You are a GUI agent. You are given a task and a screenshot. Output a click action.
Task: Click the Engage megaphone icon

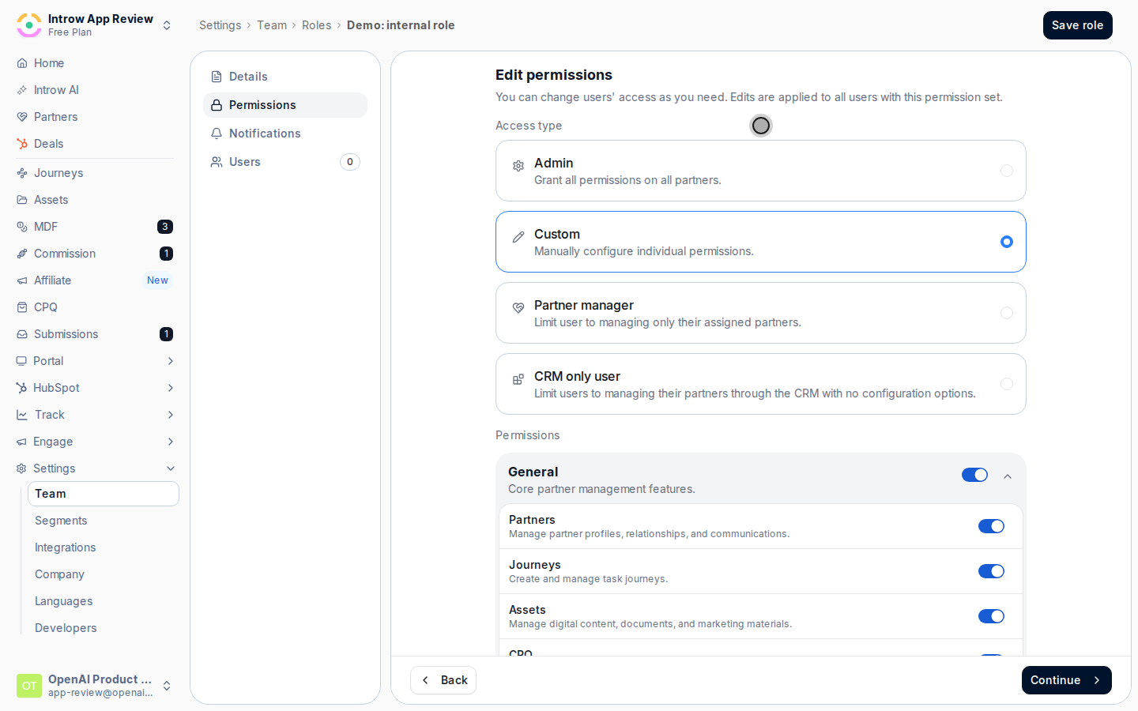point(21,442)
